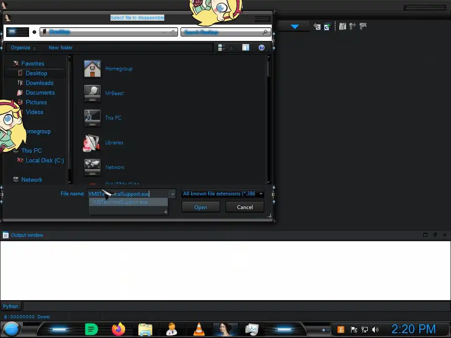Select Local Disk (C:) in navigation pane
451x338 pixels.
[44, 160]
